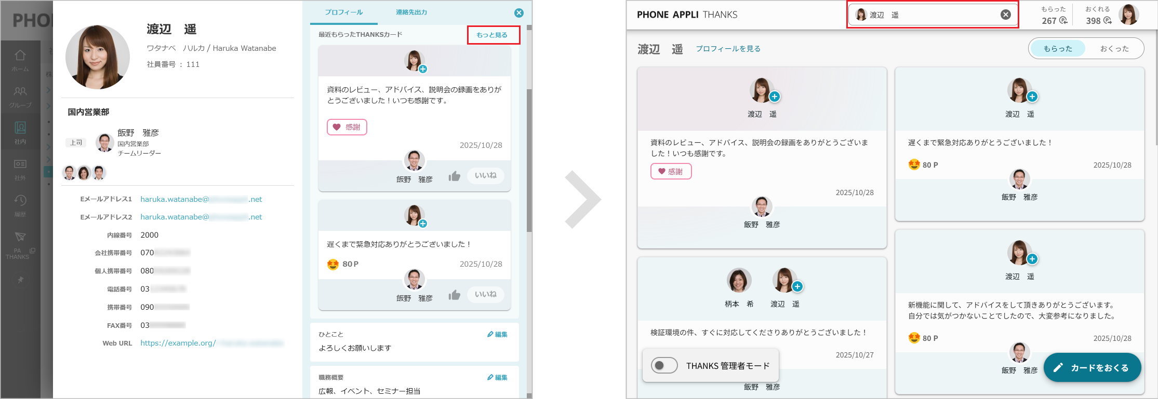The image size is (1158, 399).
Task: Click 感謝 tag on THANKS page card
Action: pyautogui.click(x=671, y=171)
